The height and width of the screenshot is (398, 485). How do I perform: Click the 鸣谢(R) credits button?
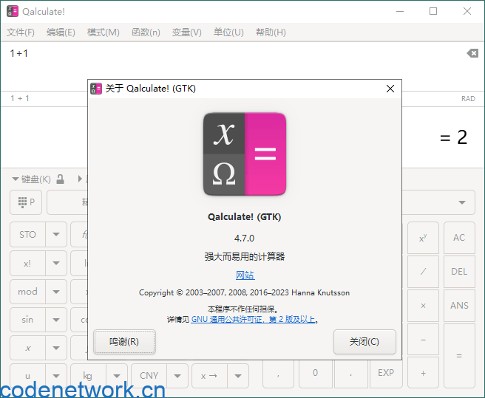click(x=124, y=342)
